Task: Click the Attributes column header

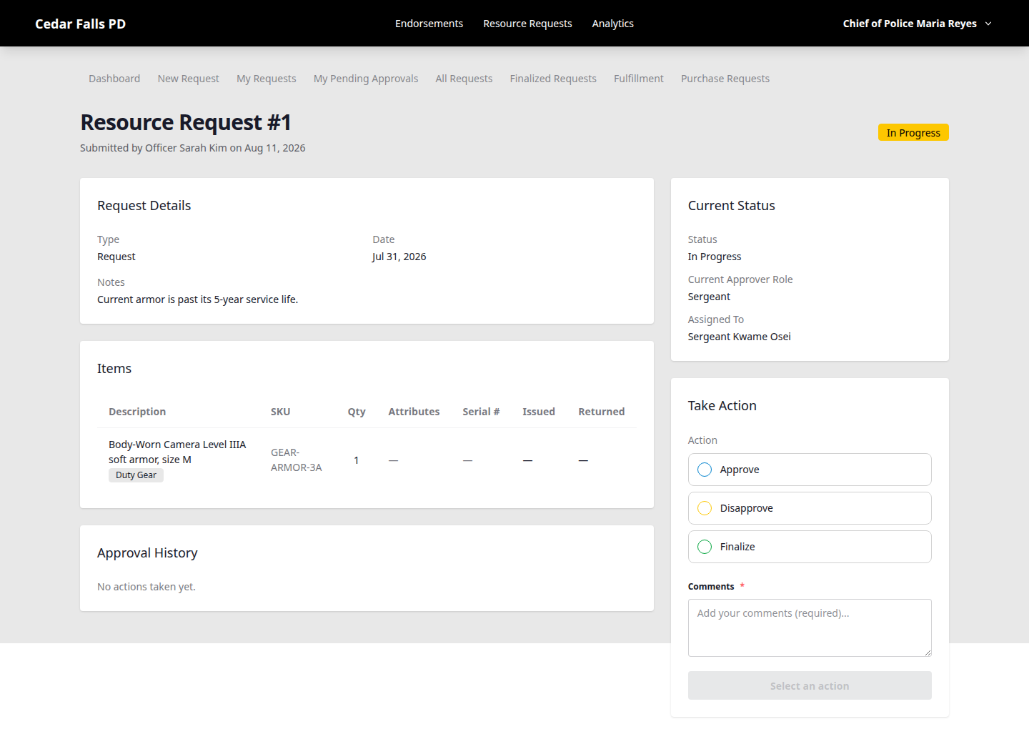Action: [x=414, y=412]
